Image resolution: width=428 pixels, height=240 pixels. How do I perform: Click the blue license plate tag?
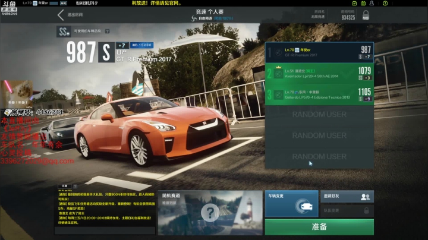click(x=141, y=45)
